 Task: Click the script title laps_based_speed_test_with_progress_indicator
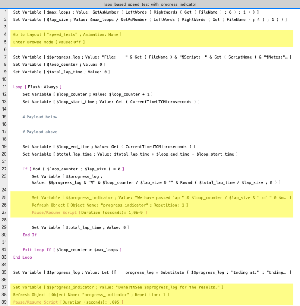[150, 4]
